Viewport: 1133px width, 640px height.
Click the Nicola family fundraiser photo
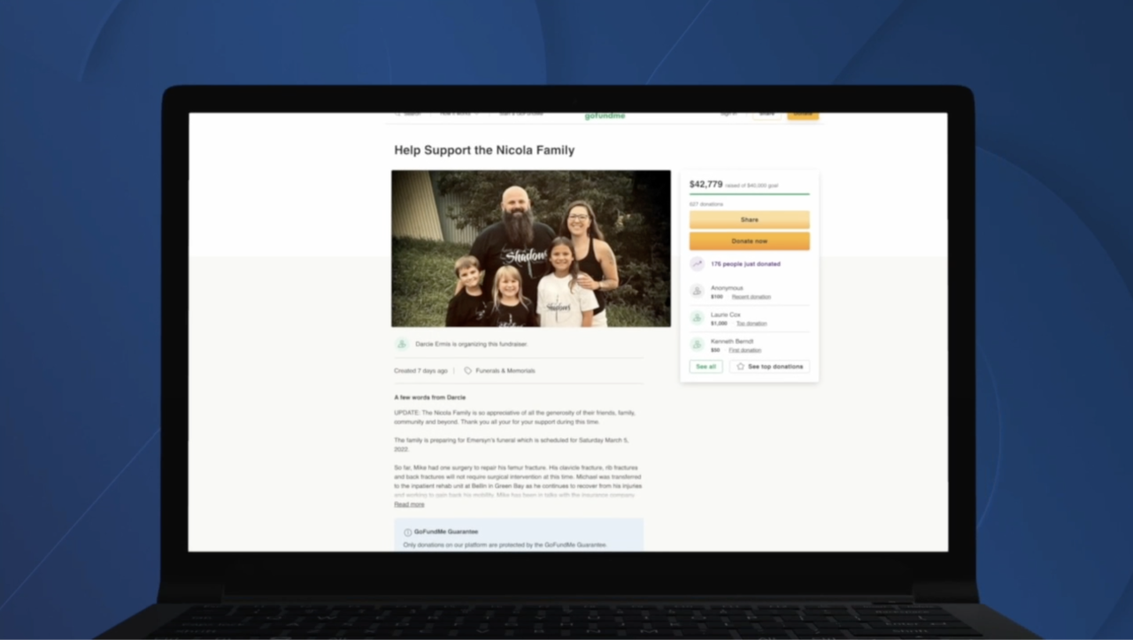click(531, 248)
